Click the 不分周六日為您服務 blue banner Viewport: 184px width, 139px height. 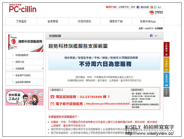(104, 61)
